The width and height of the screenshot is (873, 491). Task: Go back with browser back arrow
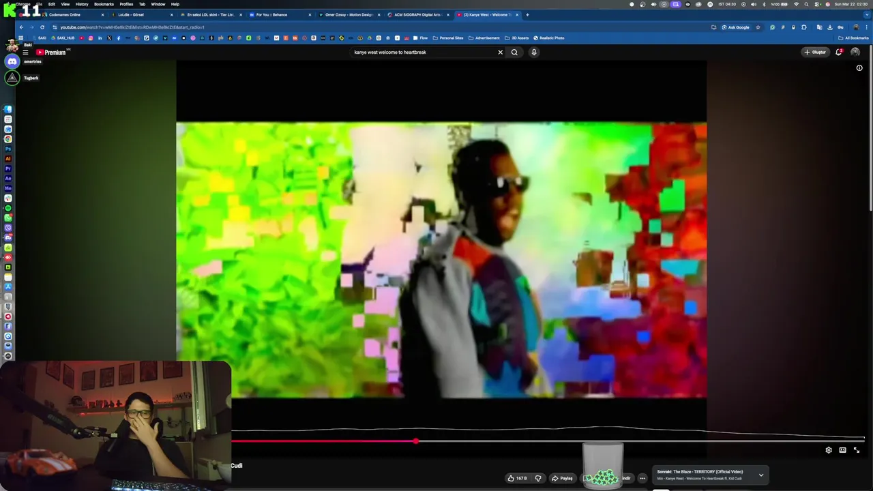pyautogui.click(x=21, y=27)
